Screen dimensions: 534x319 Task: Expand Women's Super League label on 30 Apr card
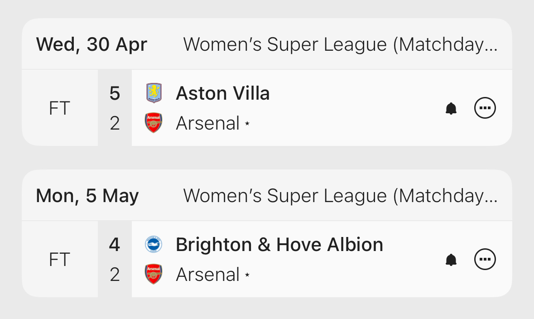pos(340,44)
